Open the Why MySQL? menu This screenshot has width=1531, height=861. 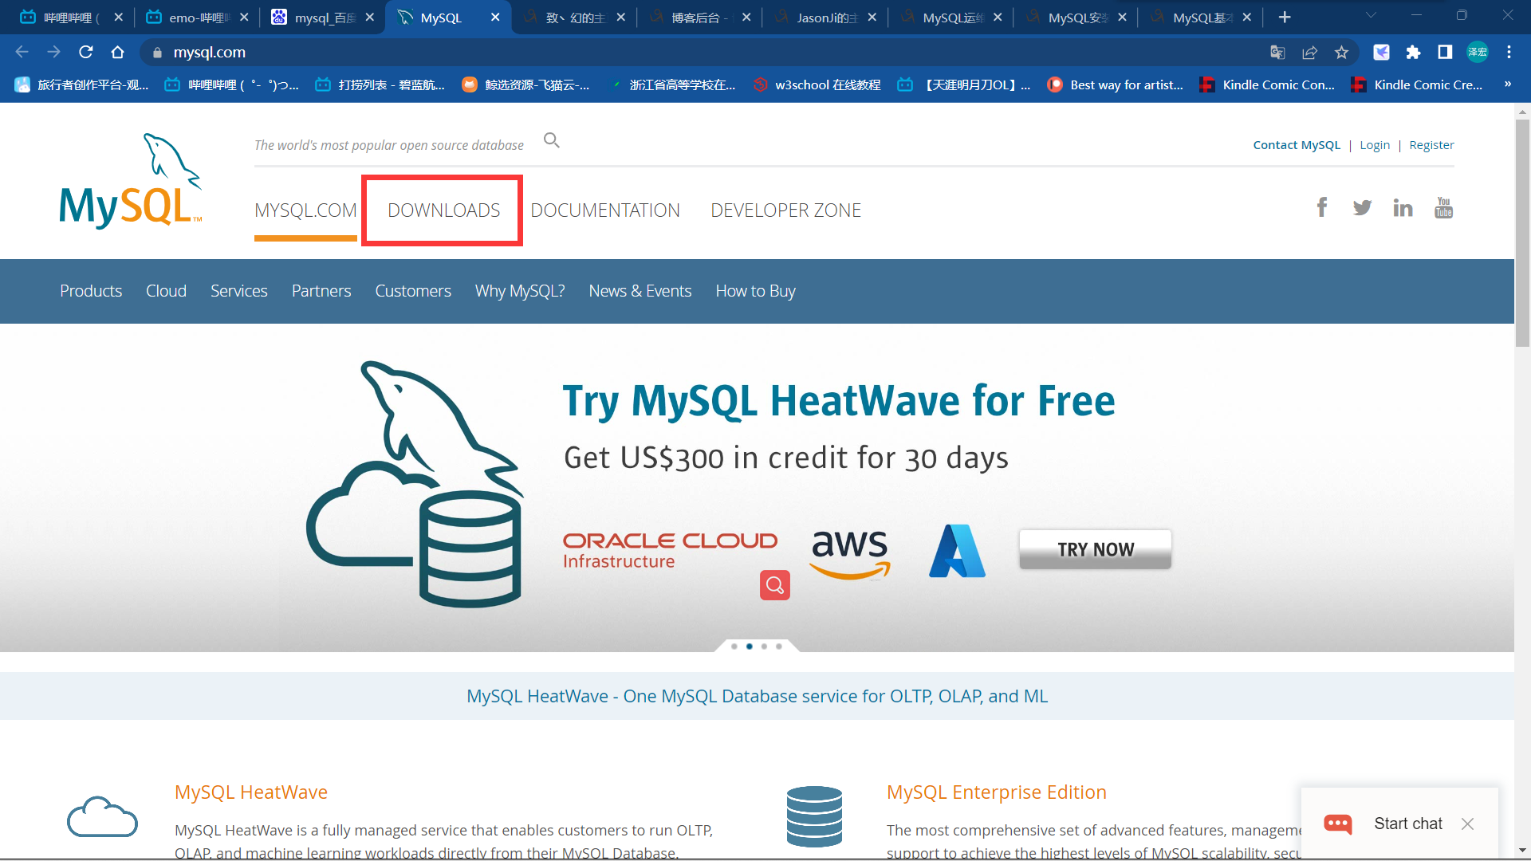point(520,291)
